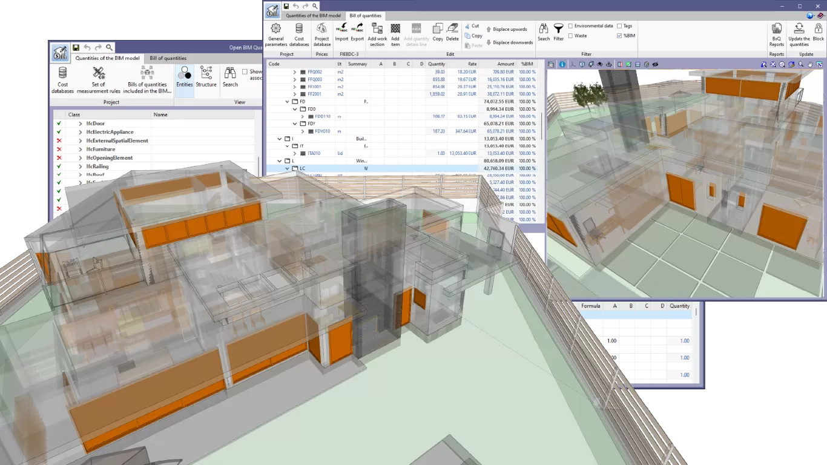This screenshot has height=465, width=827.
Task: Generate BsQ Reports
Action: [x=776, y=33]
